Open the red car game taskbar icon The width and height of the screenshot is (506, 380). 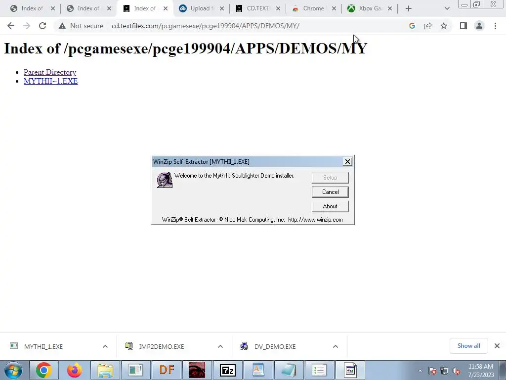197,370
